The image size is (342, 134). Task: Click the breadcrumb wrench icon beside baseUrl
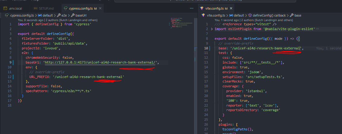click(73, 15)
